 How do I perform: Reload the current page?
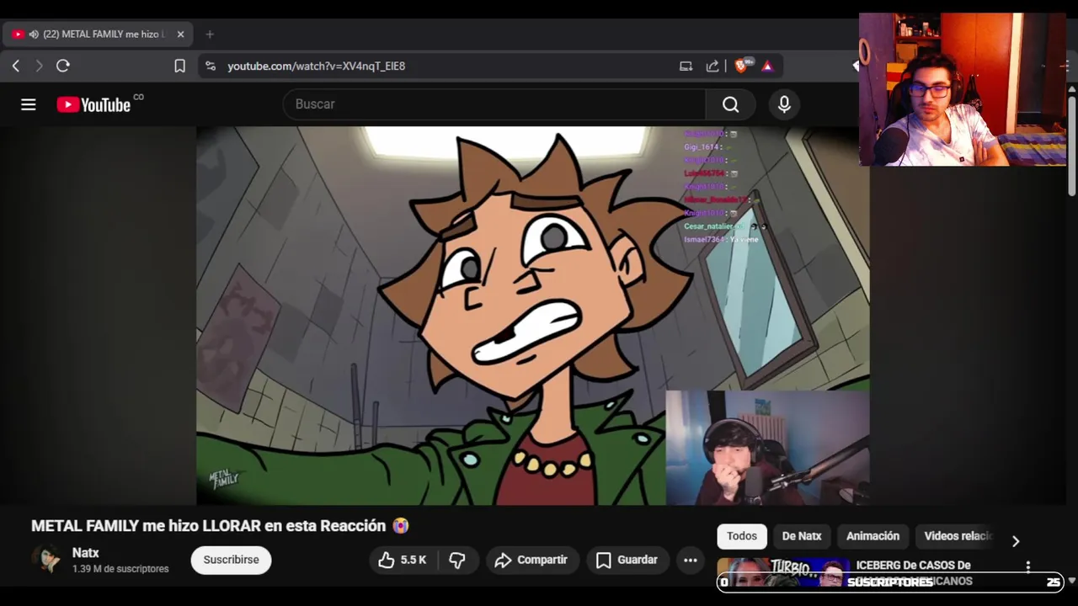63,66
